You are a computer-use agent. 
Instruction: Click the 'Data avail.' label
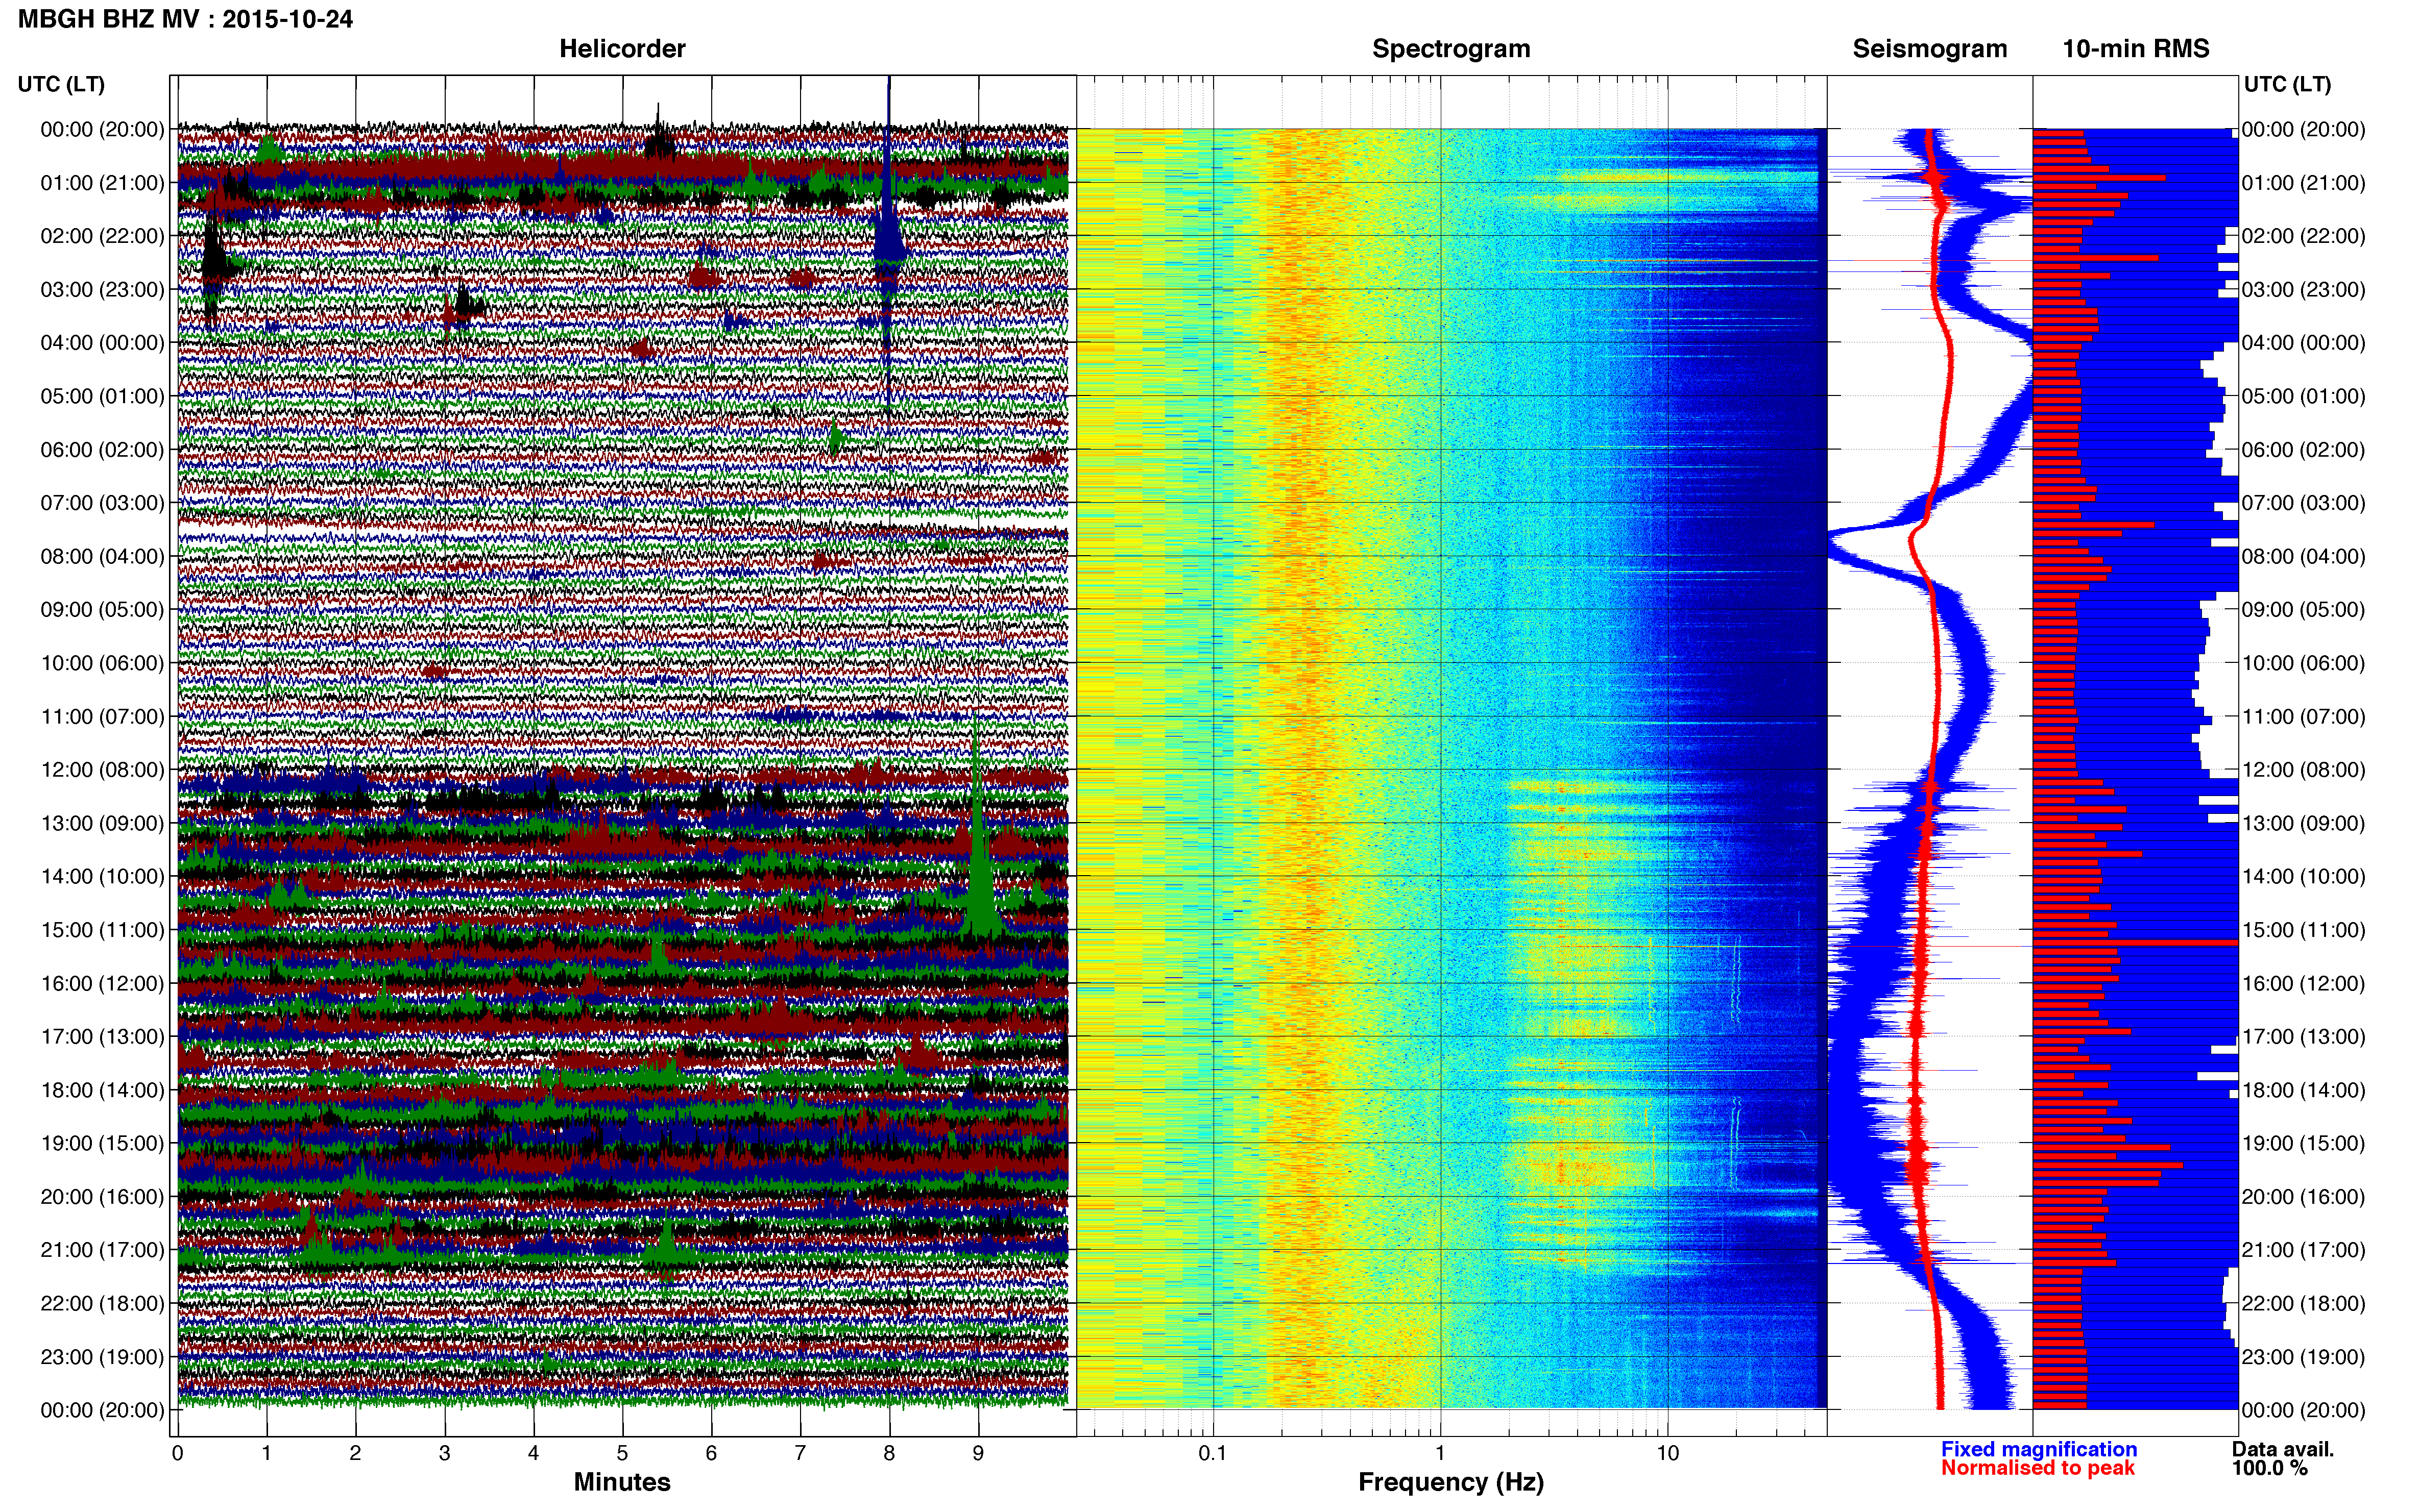point(2282,1449)
